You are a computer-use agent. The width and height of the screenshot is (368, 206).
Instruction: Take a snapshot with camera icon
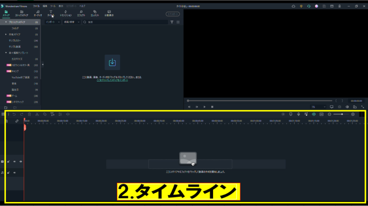pos(339,107)
